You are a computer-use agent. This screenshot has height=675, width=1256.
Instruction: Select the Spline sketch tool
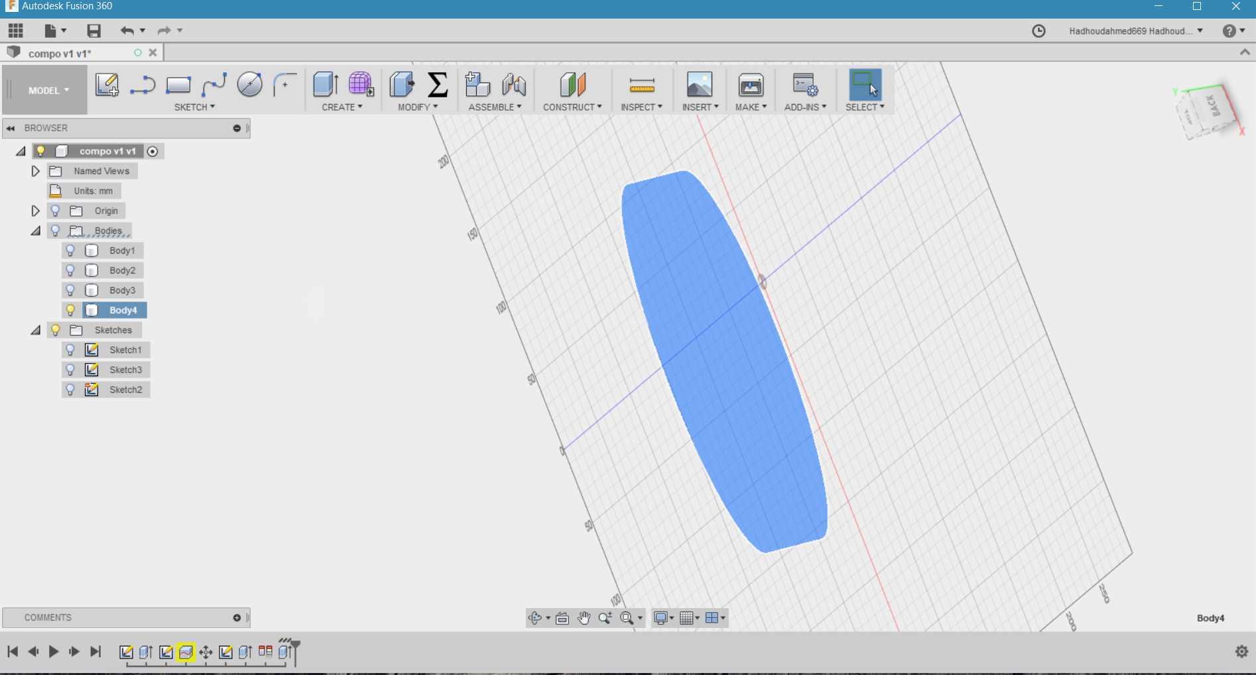214,85
